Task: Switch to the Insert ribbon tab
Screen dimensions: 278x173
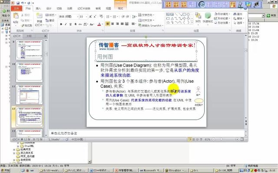Action: 38,8
